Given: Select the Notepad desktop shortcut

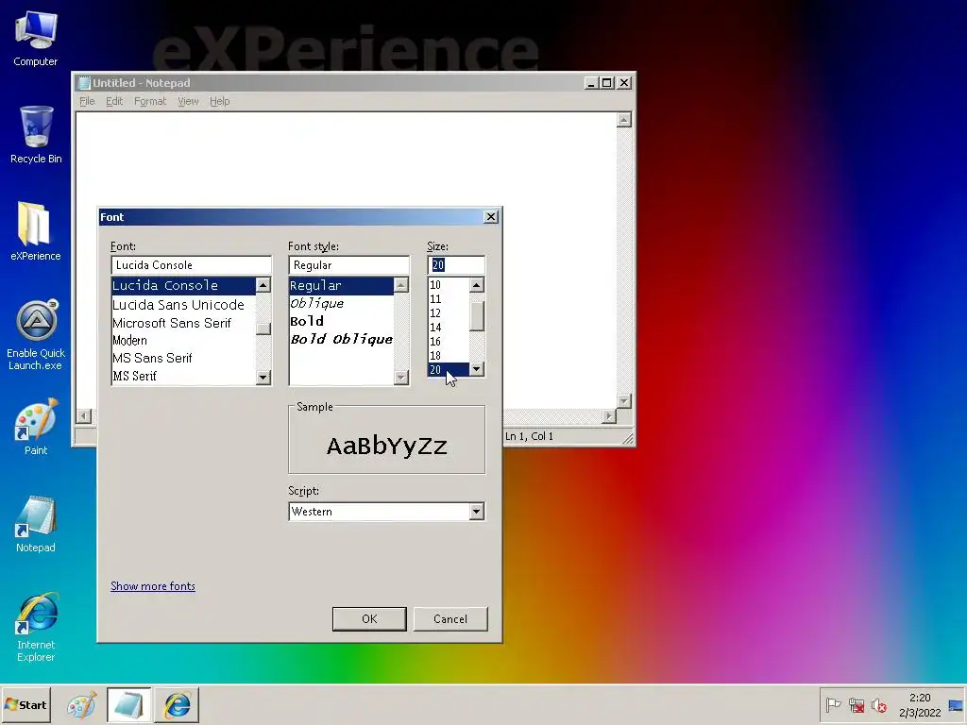Looking at the screenshot, I should tap(36, 524).
